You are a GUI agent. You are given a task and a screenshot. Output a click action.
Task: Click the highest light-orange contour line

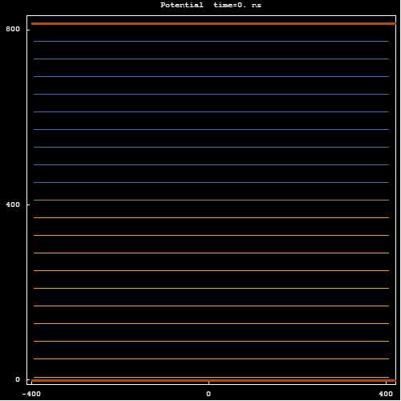(x=211, y=217)
